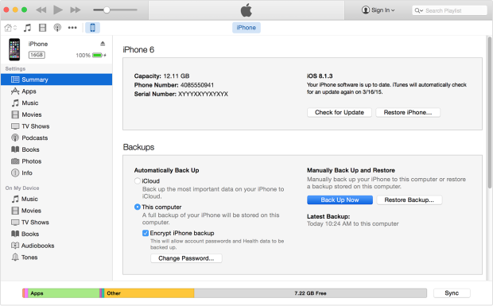This screenshot has width=493, height=306.
Task: Click Restore Backup button
Action: [x=409, y=199]
